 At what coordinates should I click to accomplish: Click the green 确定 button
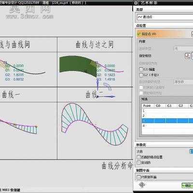[187, 185]
